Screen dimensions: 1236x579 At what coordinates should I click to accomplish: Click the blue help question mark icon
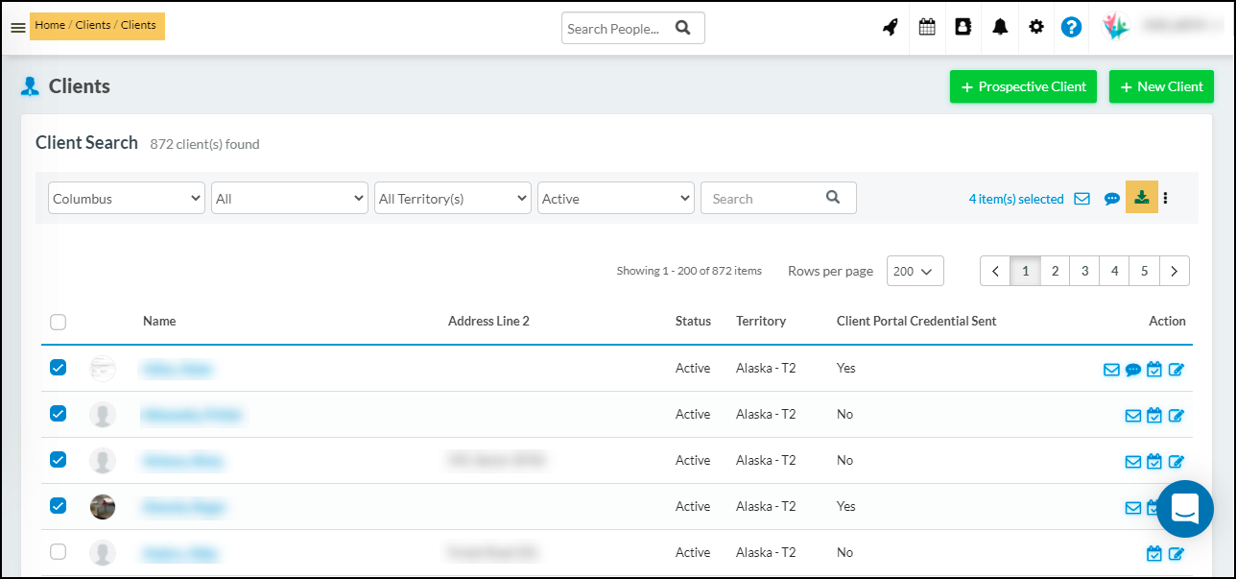[1071, 27]
